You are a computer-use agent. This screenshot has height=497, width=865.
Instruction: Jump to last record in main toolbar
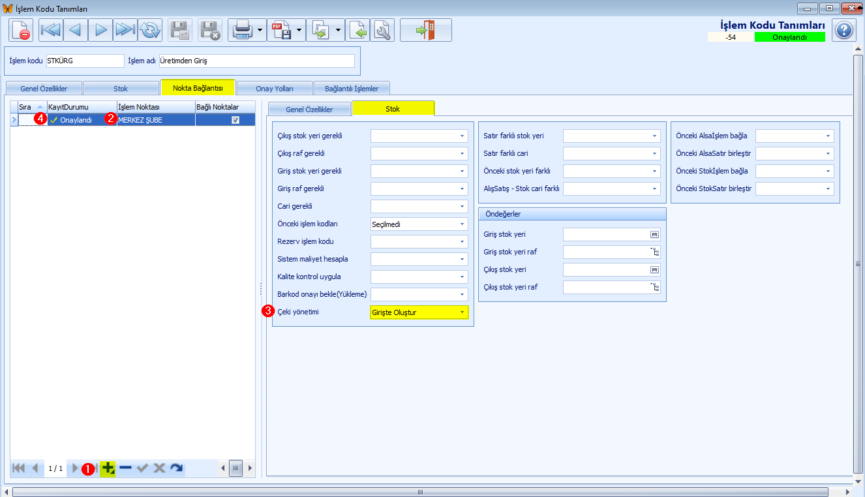pos(125,30)
